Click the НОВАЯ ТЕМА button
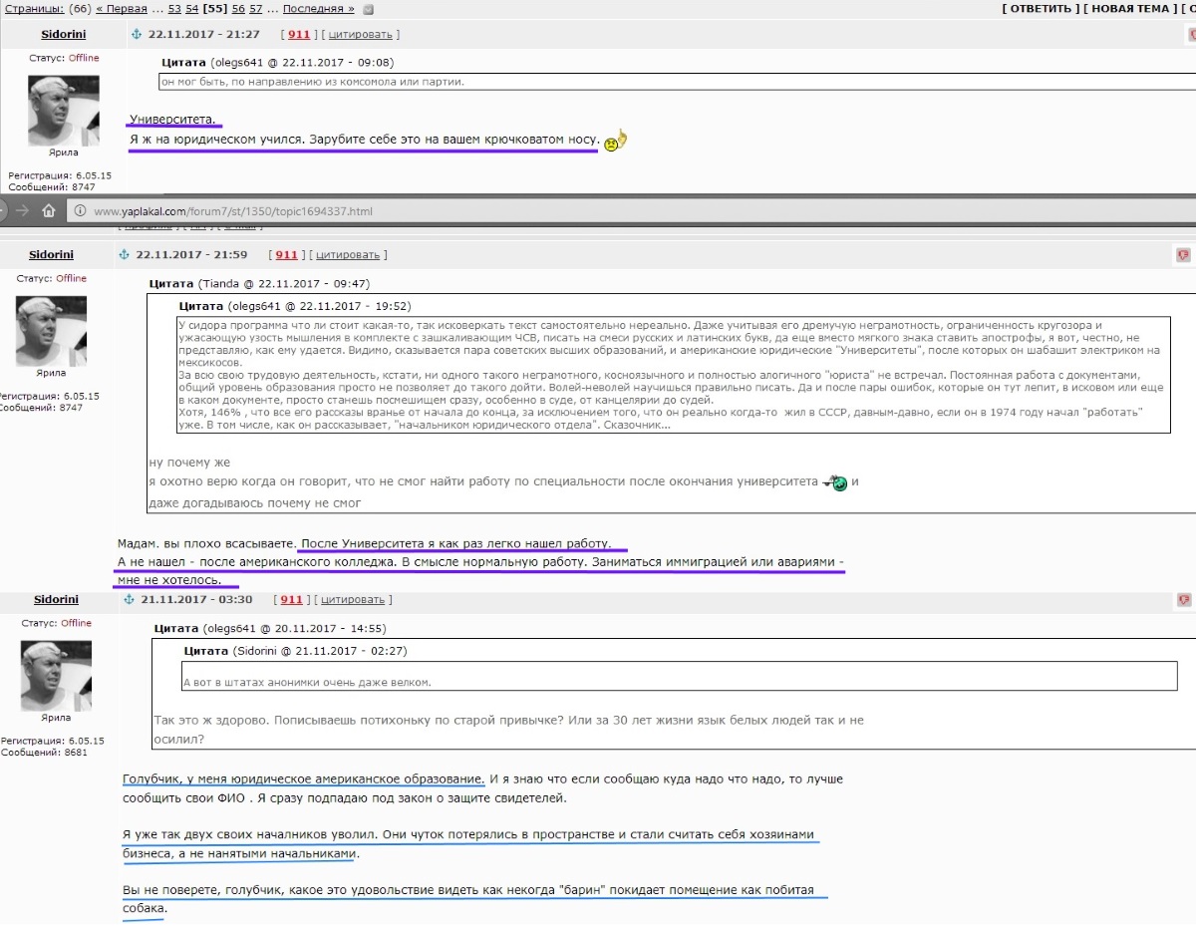The width and height of the screenshot is (1196, 929). pos(1127,9)
